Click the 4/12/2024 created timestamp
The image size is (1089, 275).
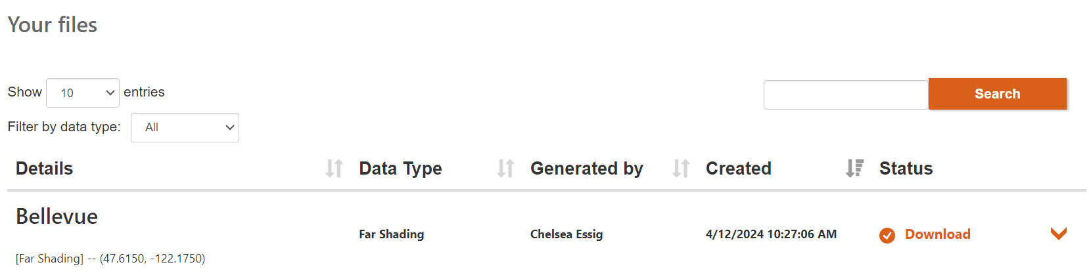770,234
